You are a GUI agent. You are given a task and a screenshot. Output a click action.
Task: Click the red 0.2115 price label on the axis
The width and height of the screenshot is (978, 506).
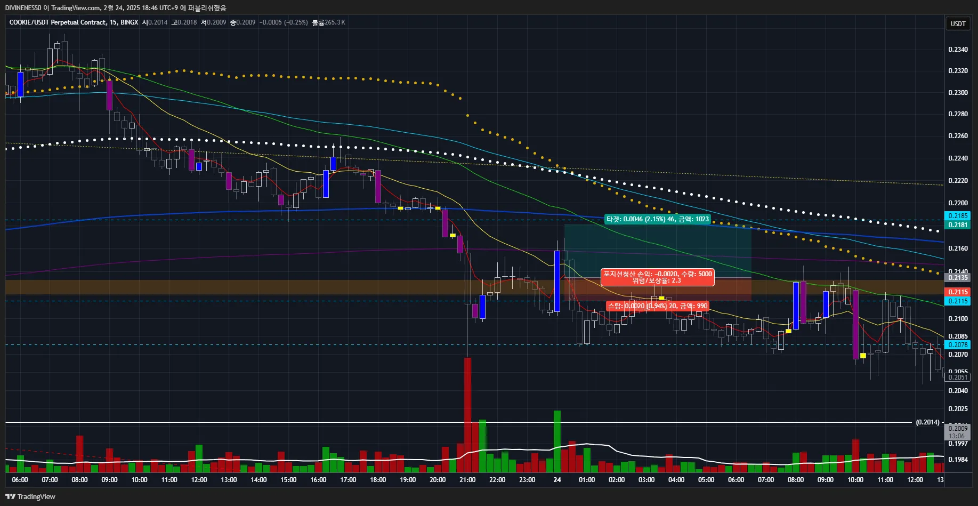958,292
